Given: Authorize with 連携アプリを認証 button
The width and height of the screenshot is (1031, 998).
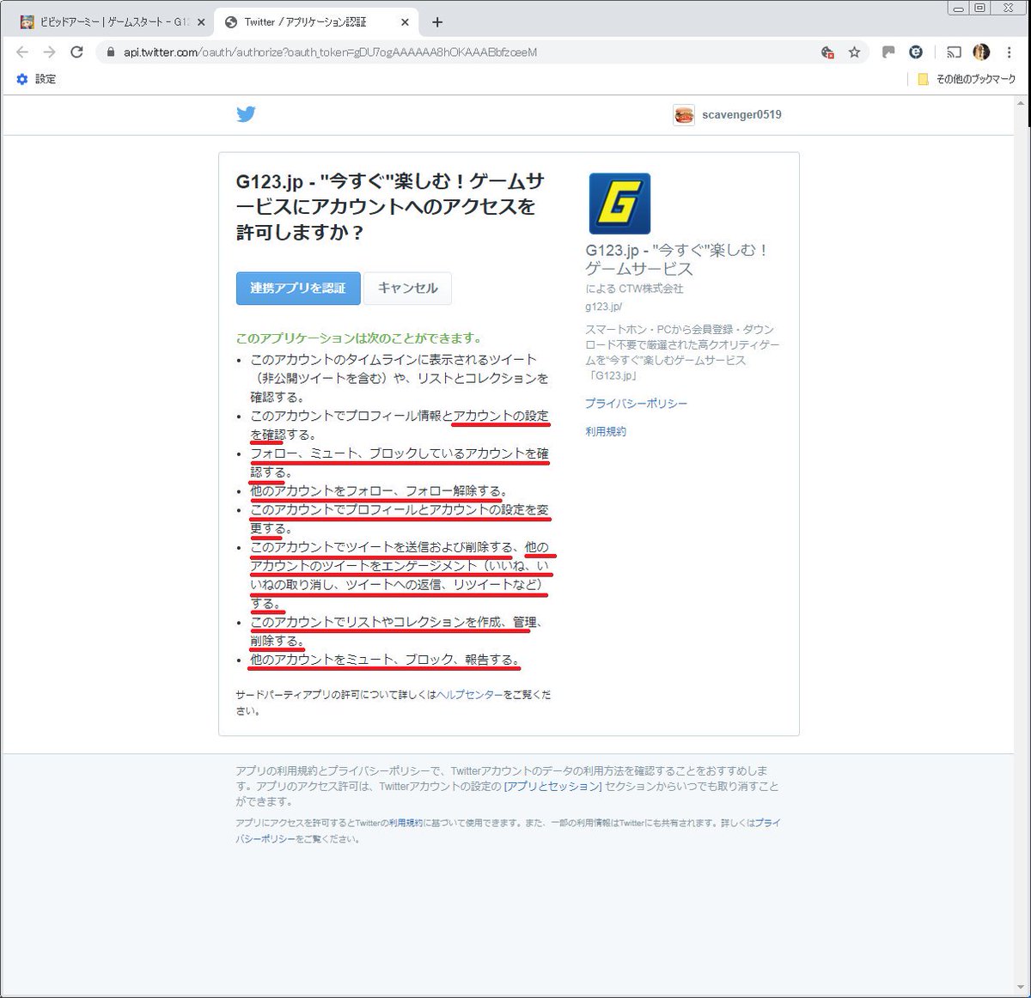Looking at the screenshot, I should point(298,288).
